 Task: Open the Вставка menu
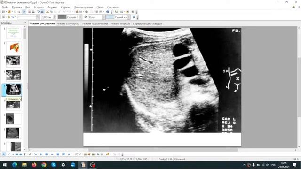tap(39, 7)
